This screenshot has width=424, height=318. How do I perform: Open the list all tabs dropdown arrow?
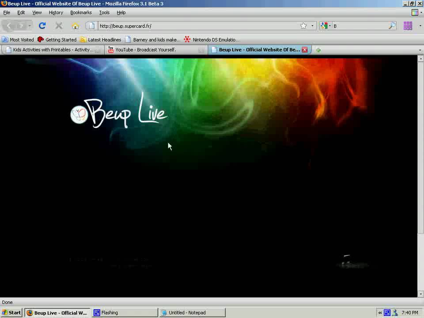420,50
